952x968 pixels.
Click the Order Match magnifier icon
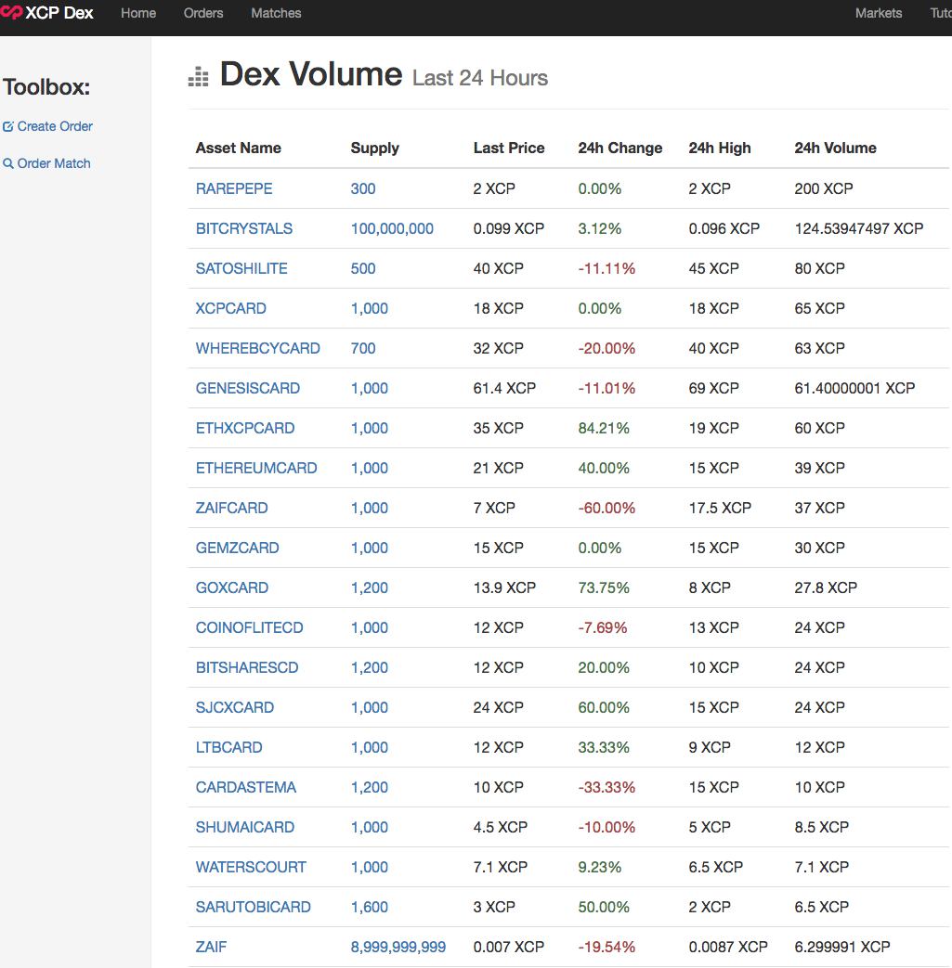(x=8, y=163)
